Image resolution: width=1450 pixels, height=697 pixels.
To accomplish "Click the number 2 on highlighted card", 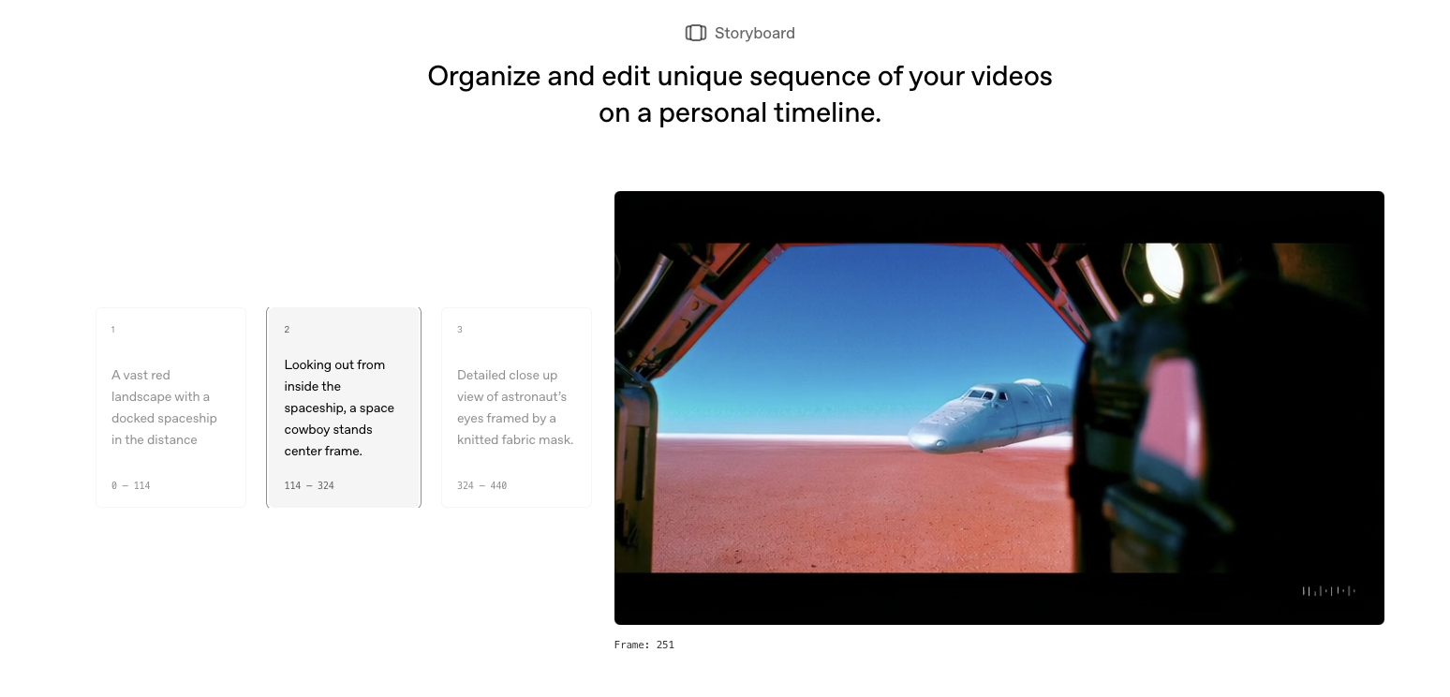I will 287,330.
